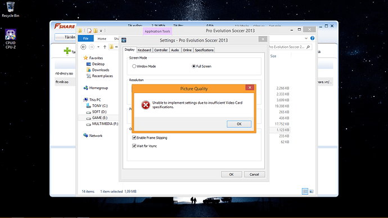Toggle the Enable Frame Skipping checkbox

(x=134, y=137)
